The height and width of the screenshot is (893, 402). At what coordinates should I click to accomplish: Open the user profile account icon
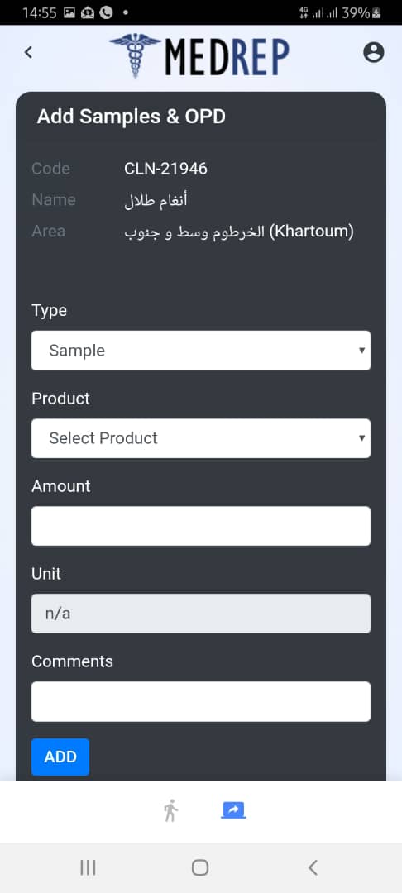point(374,52)
